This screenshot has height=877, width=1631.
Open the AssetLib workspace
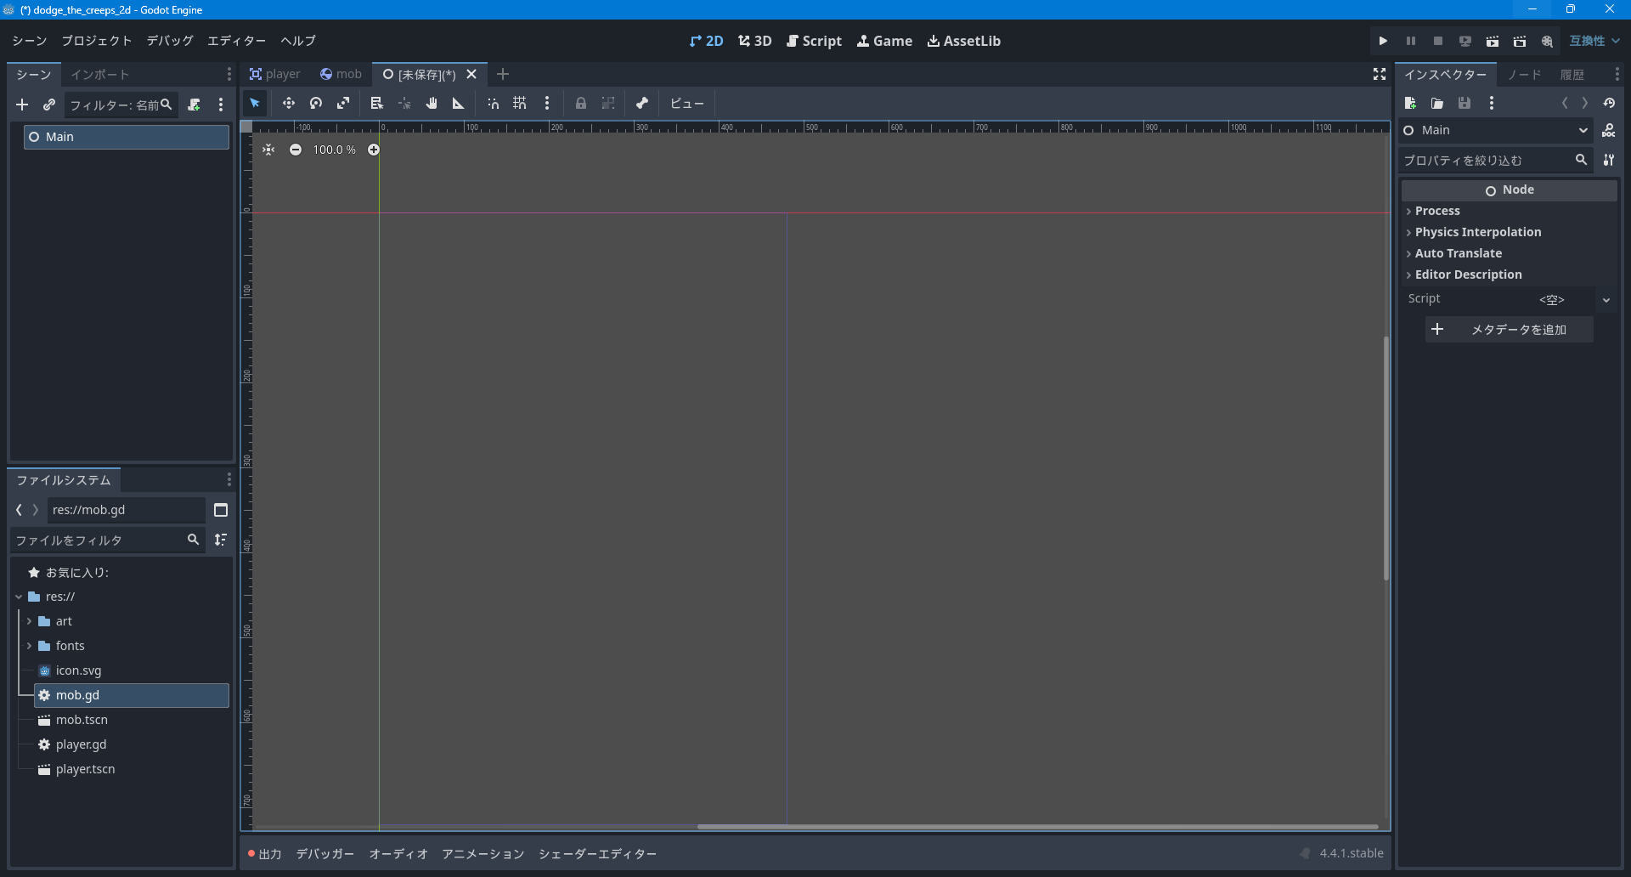coord(963,41)
